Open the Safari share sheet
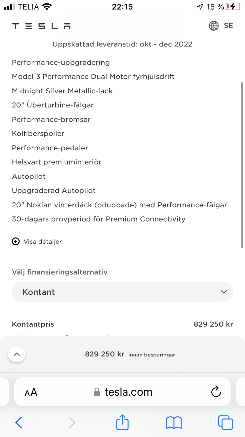The width and height of the screenshot is (245, 437). 122,422
